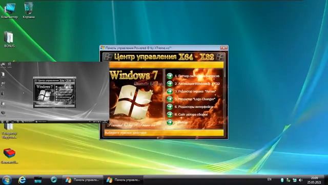The height and width of the screenshot is (185, 328).
Task: Click the Компьютер desktop icon
Action: pos(9,10)
